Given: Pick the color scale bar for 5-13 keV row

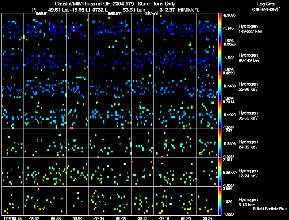Looking at the screenshot, I should coord(220,201).
